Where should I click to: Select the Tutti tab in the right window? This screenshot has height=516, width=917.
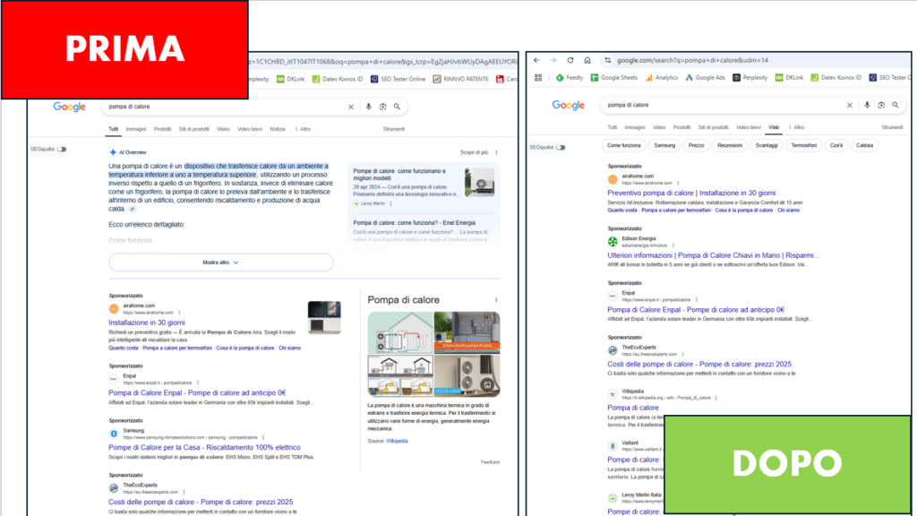pyautogui.click(x=612, y=127)
